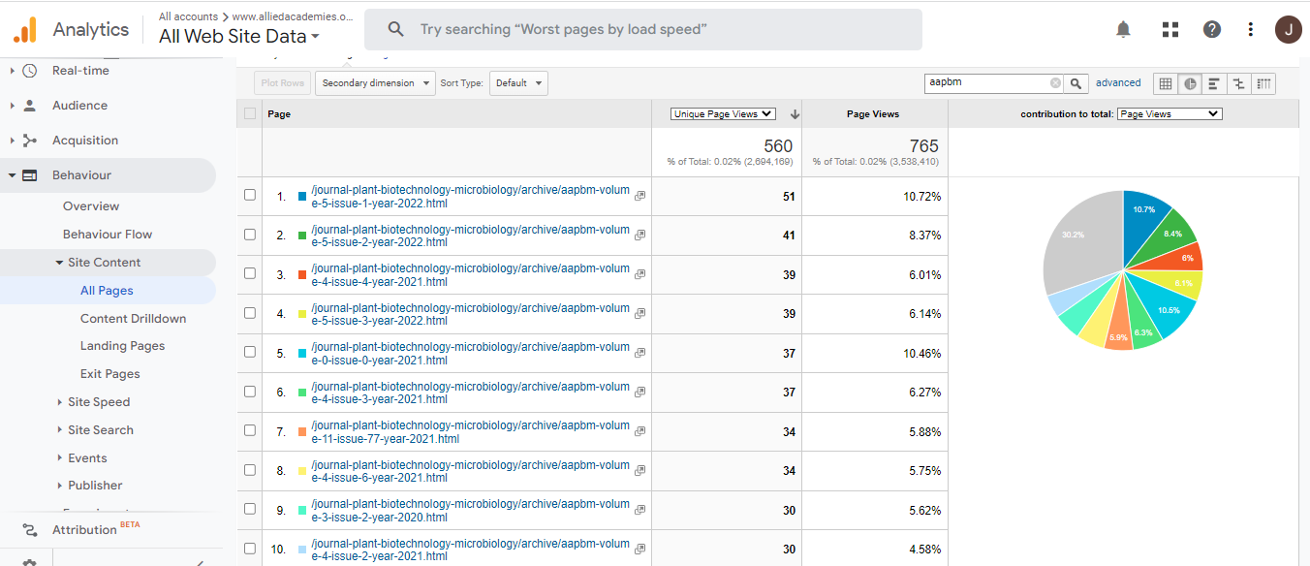Click the advanced filter link
The image size is (1310, 566).
1118,83
